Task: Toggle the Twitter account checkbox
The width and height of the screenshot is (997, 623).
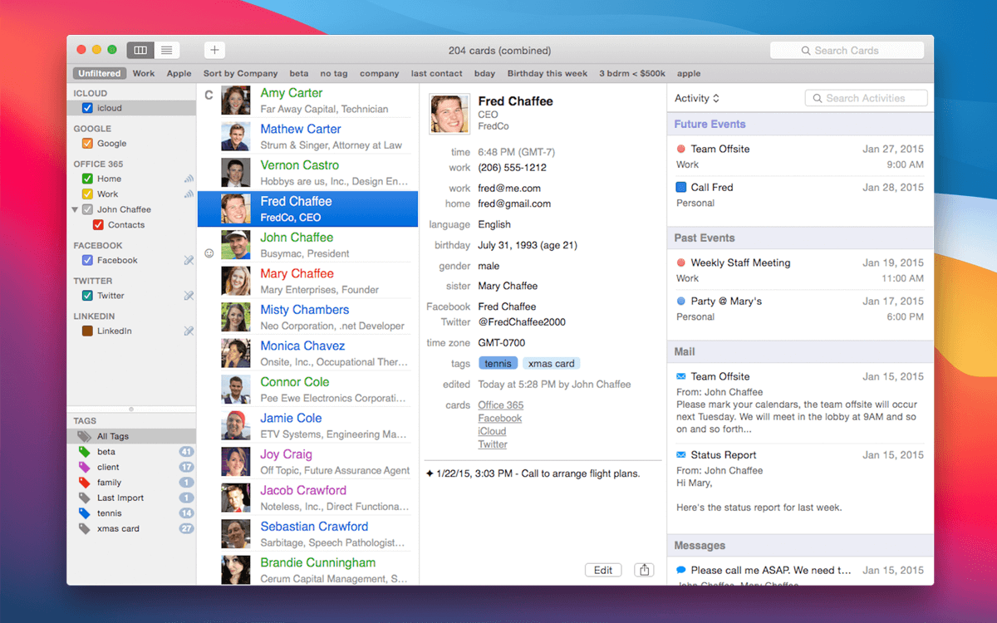Action: tap(88, 296)
